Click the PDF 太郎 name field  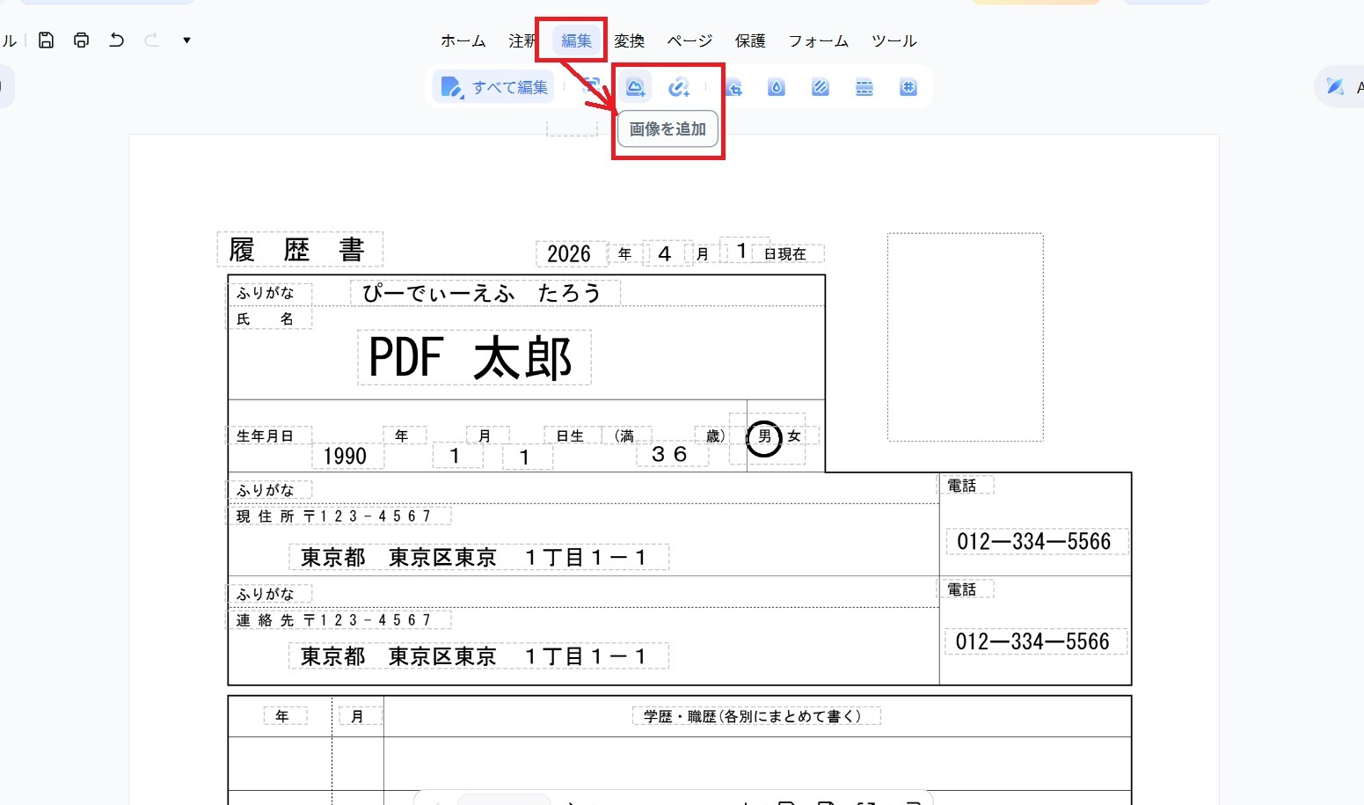473,356
